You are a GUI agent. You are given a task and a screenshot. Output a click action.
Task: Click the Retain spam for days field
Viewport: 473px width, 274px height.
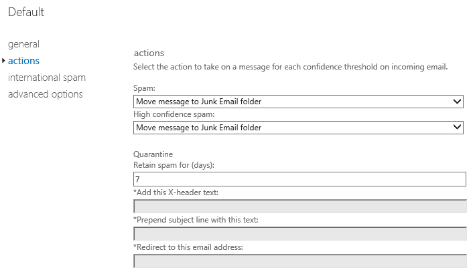(x=299, y=179)
